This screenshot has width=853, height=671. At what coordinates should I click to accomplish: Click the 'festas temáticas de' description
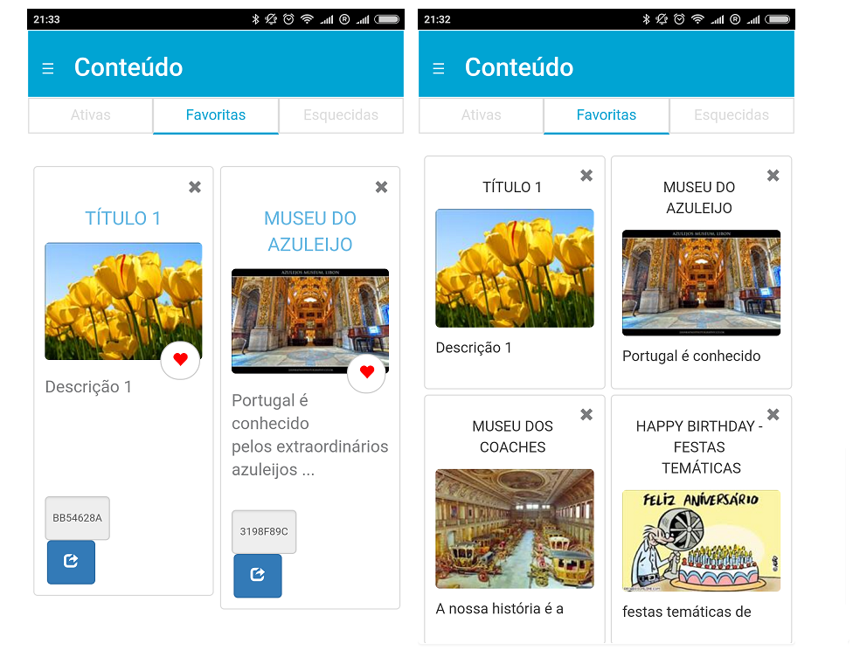687,612
